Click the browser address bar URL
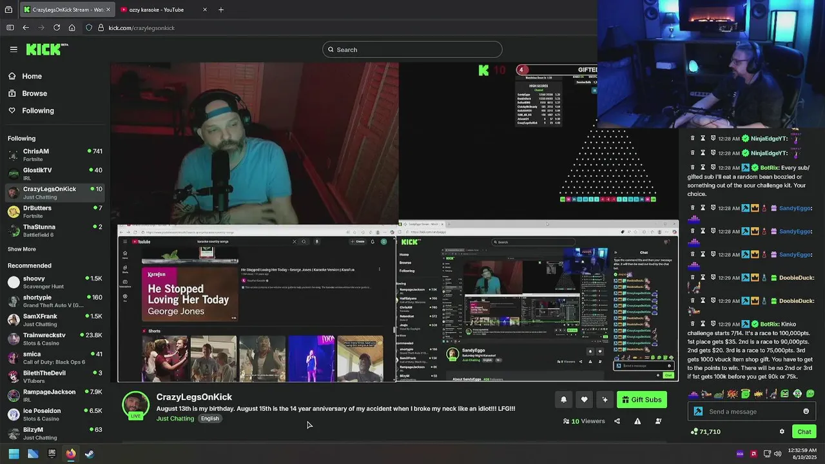This screenshot has height=464, width=825. 142,28
